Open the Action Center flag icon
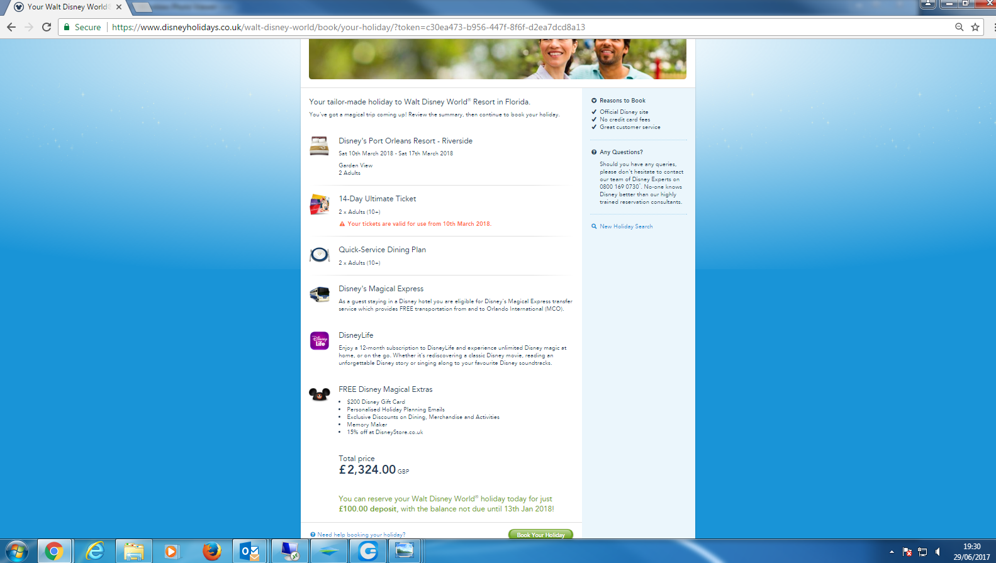This screenshot has width=996, height=563. click(907, 552)
